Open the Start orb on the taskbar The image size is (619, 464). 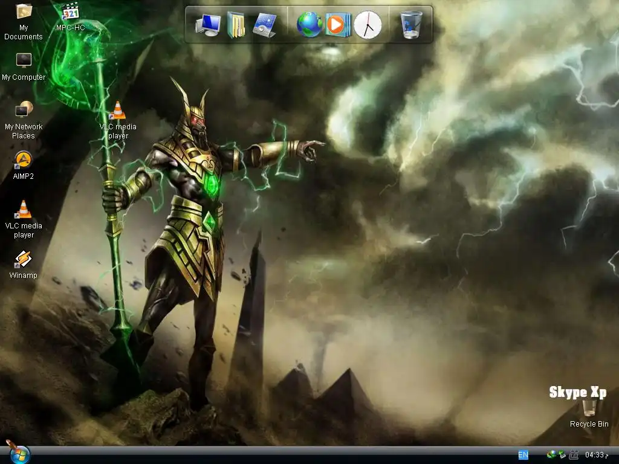[x=19, y=454]
